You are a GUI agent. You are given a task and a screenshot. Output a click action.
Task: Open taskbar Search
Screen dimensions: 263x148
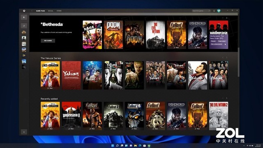tap(117, 146)
